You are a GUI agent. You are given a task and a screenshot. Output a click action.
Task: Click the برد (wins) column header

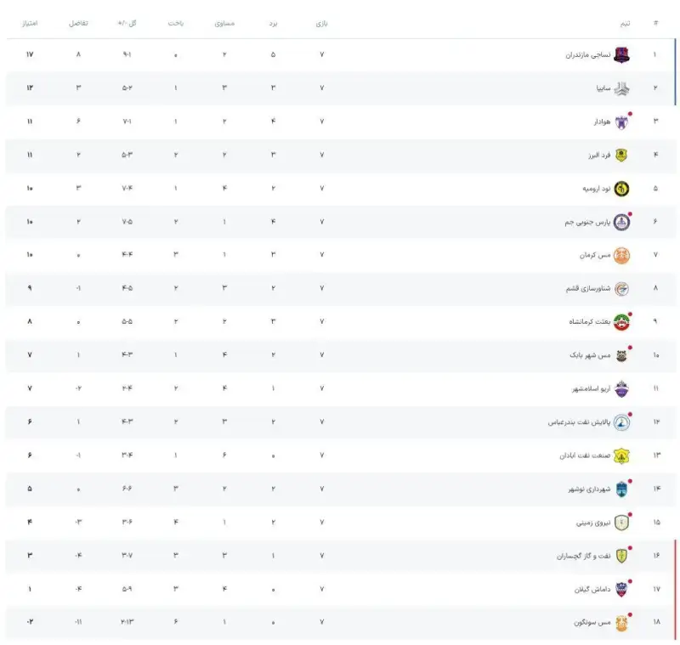coord(272,23)
